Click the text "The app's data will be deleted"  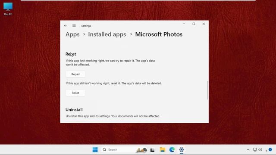point(141,83)
